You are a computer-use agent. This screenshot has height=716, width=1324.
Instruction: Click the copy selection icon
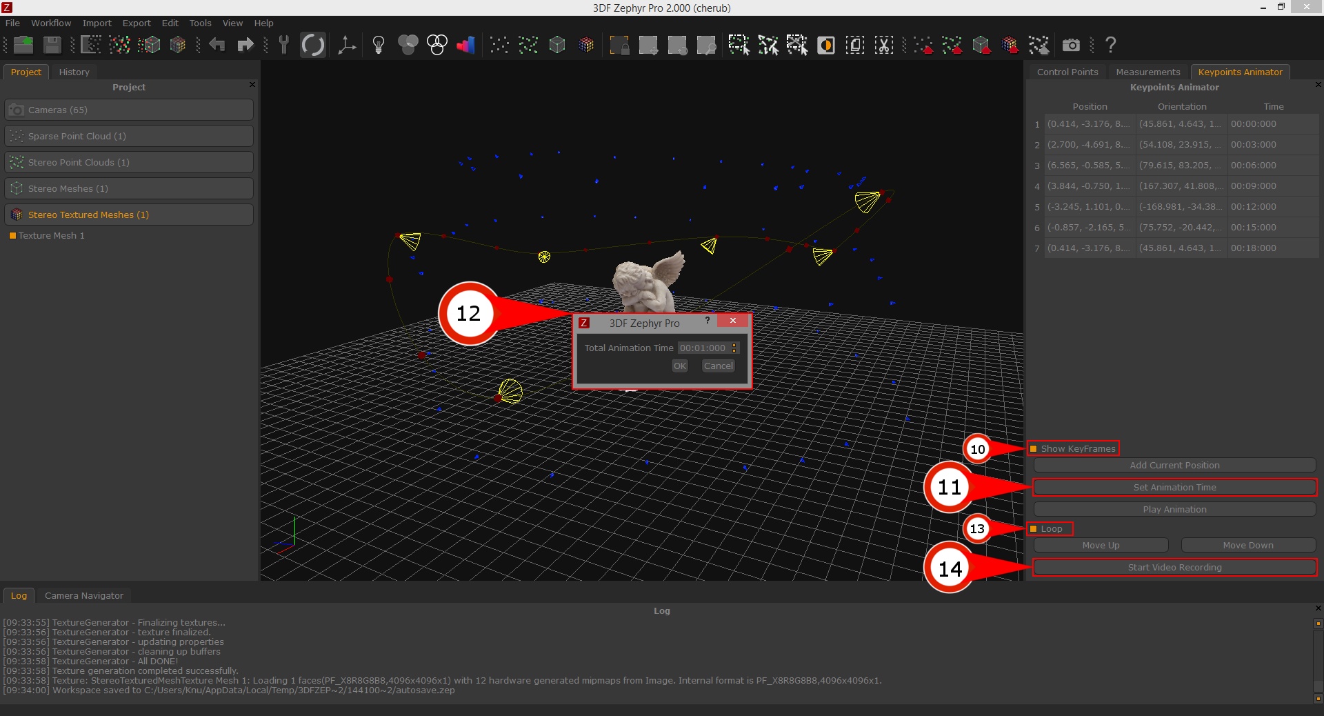click(x=855, y=46)
